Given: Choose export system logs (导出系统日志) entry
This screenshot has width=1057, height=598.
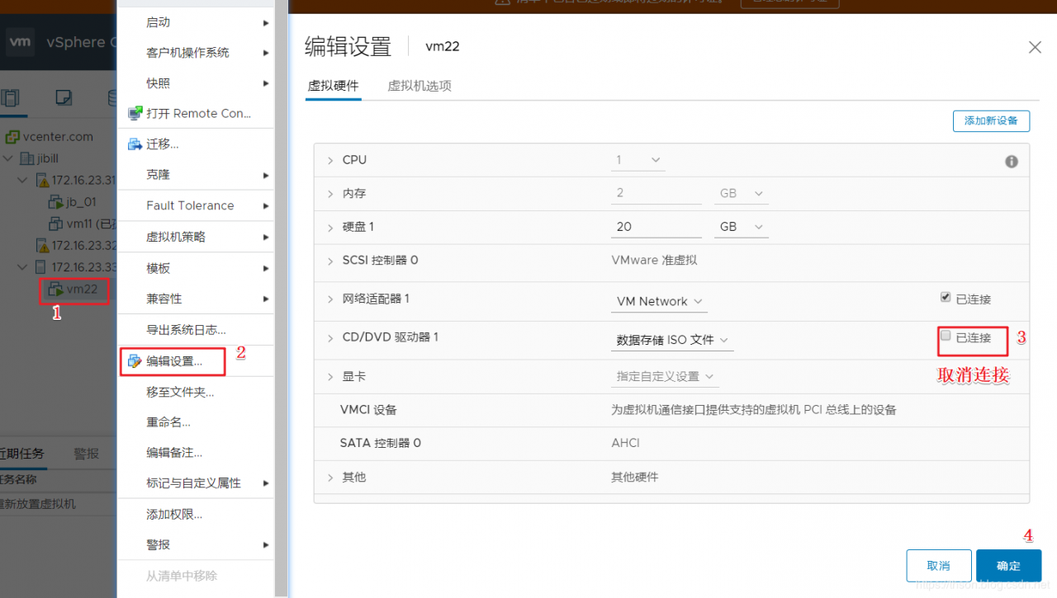Looking at the screenshot, I should [x=196, y=330].
